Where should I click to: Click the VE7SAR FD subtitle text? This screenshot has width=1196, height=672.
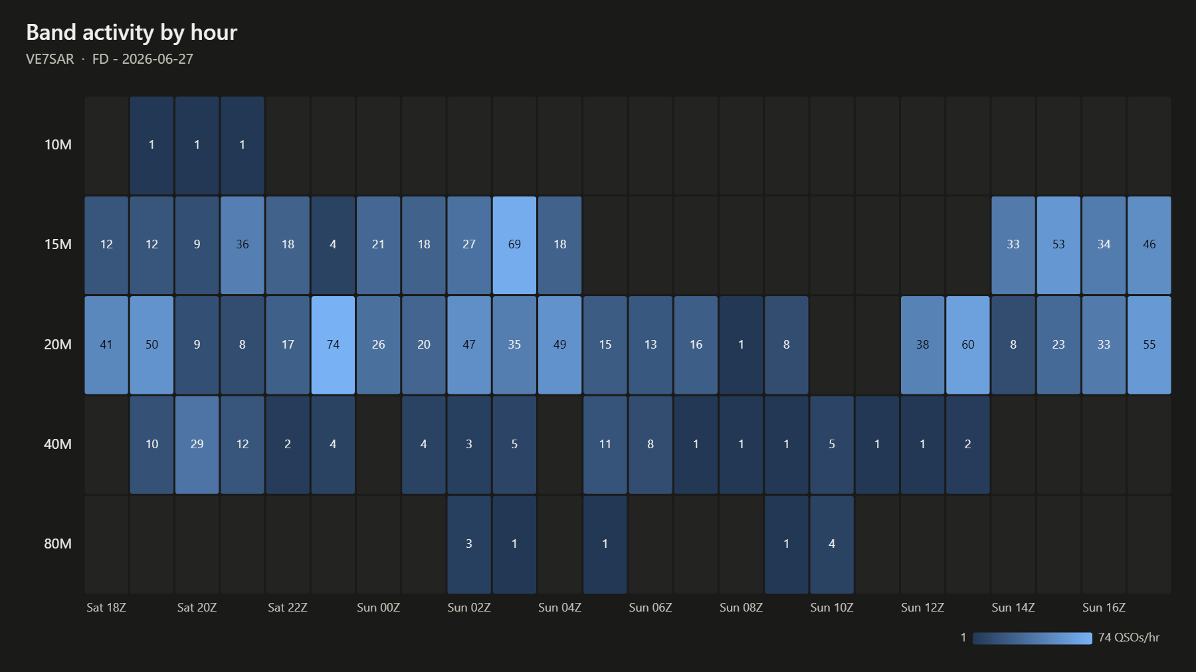click(110, 59)
